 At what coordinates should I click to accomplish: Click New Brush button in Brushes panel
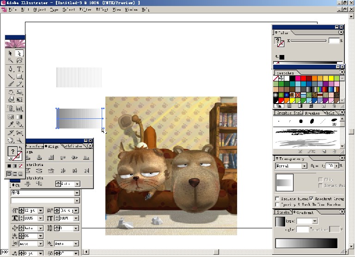[x=324, y=152]
